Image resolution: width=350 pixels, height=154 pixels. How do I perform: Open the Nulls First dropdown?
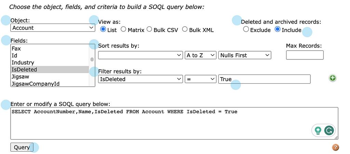(x=245, y=55)
